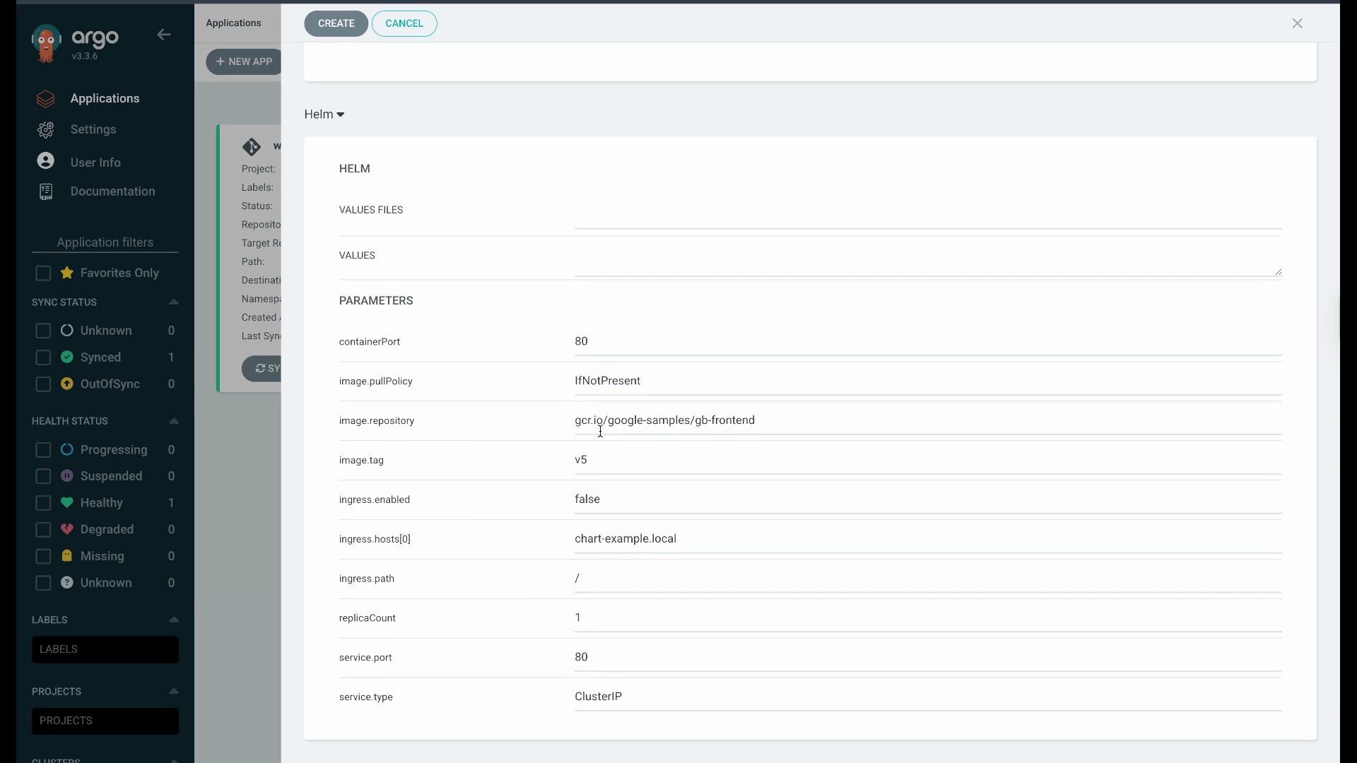Check the OutOfSync filter
The image size is (1357, 763).
tap(43, 384)
